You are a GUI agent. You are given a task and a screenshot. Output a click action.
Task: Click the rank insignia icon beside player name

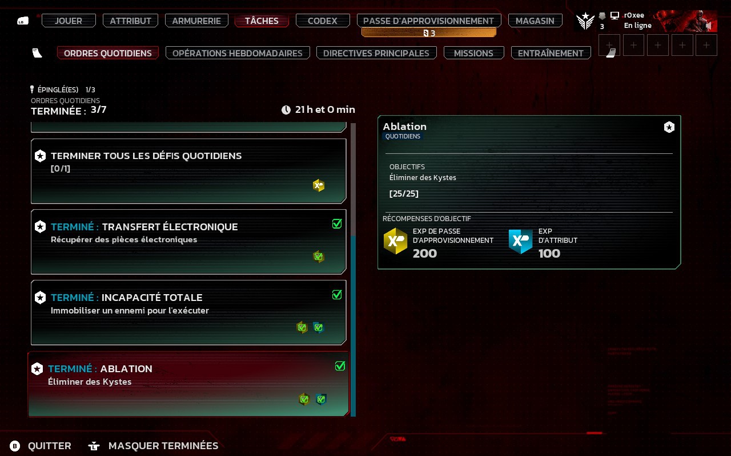585,21
